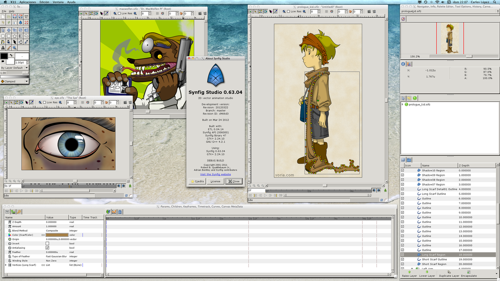Viewport: 500px width, 281px height.
Task: Open the By Layer Default dropdown
Action: (x=14, y=68)
